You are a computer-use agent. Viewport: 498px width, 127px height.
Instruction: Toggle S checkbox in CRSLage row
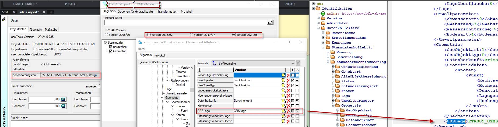(297, 111)
